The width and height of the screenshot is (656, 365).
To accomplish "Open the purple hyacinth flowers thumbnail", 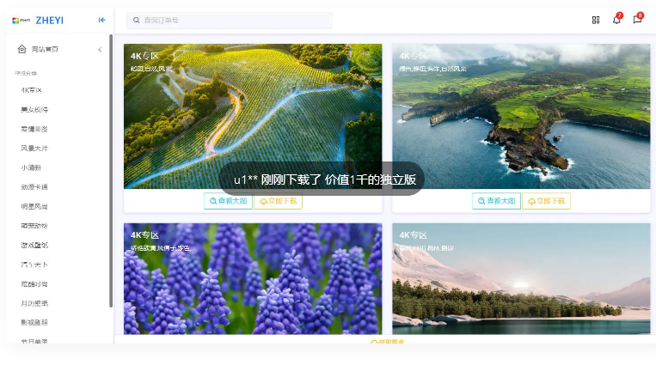I will coord(253,279).
